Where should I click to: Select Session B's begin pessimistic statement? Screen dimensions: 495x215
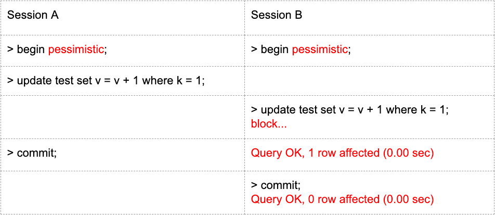pos(301,49)
